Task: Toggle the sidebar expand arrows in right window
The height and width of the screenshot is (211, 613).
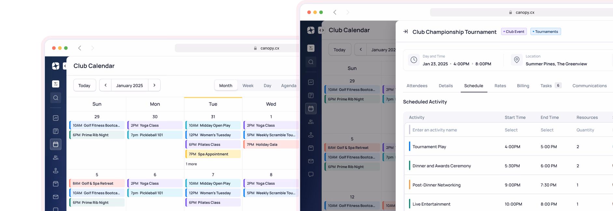Action: pyautogui.click(x=321, y=30)
